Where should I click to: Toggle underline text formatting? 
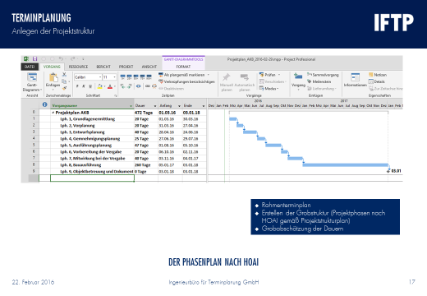click(90, 86)
